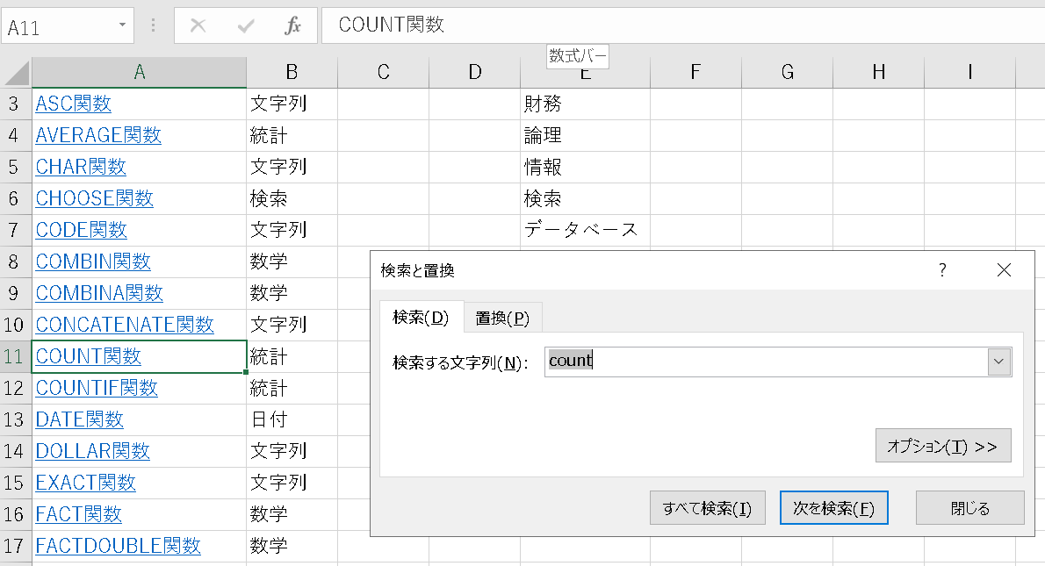Click the Select All corner triangle
The image size is (1045, 566).
17,73
